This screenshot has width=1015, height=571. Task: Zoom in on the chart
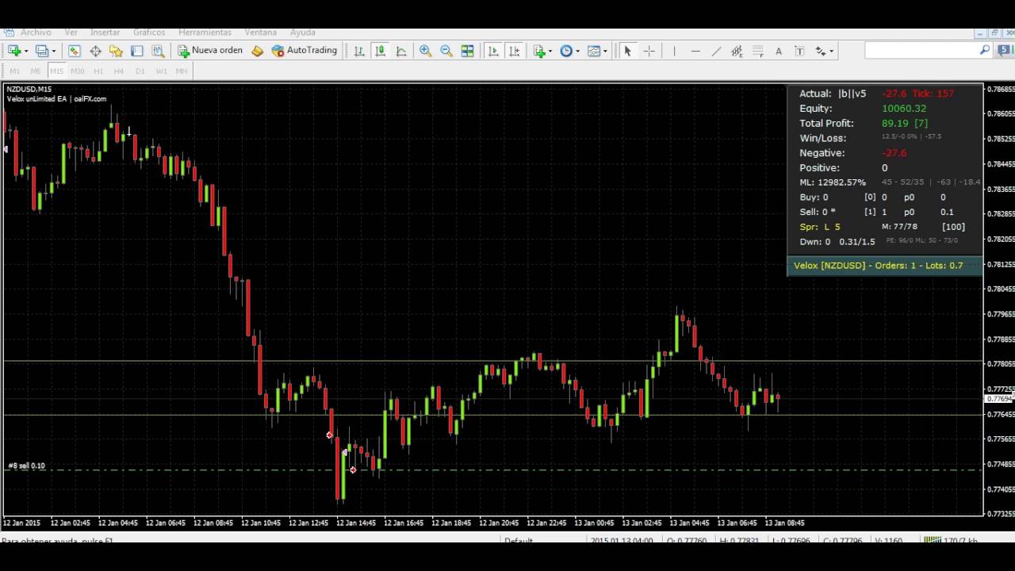pyautogui.click(x=426, y=51)
